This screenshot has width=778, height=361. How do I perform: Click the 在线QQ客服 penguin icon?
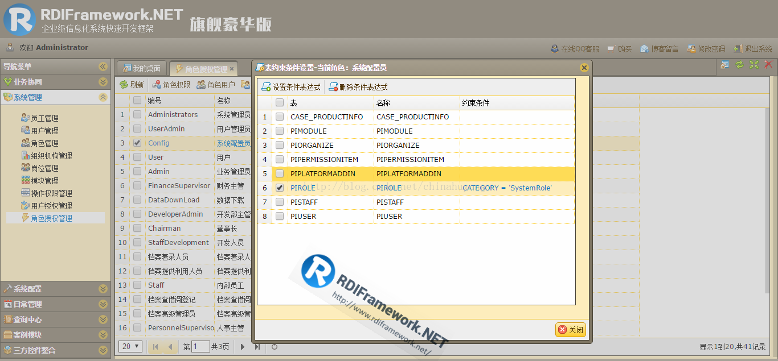coord(555,49)
